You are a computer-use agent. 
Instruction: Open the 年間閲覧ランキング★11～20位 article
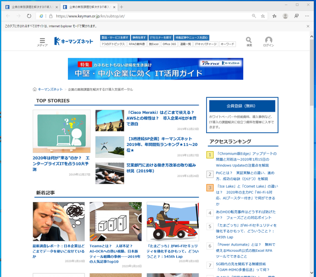click(x=162, y=144)
